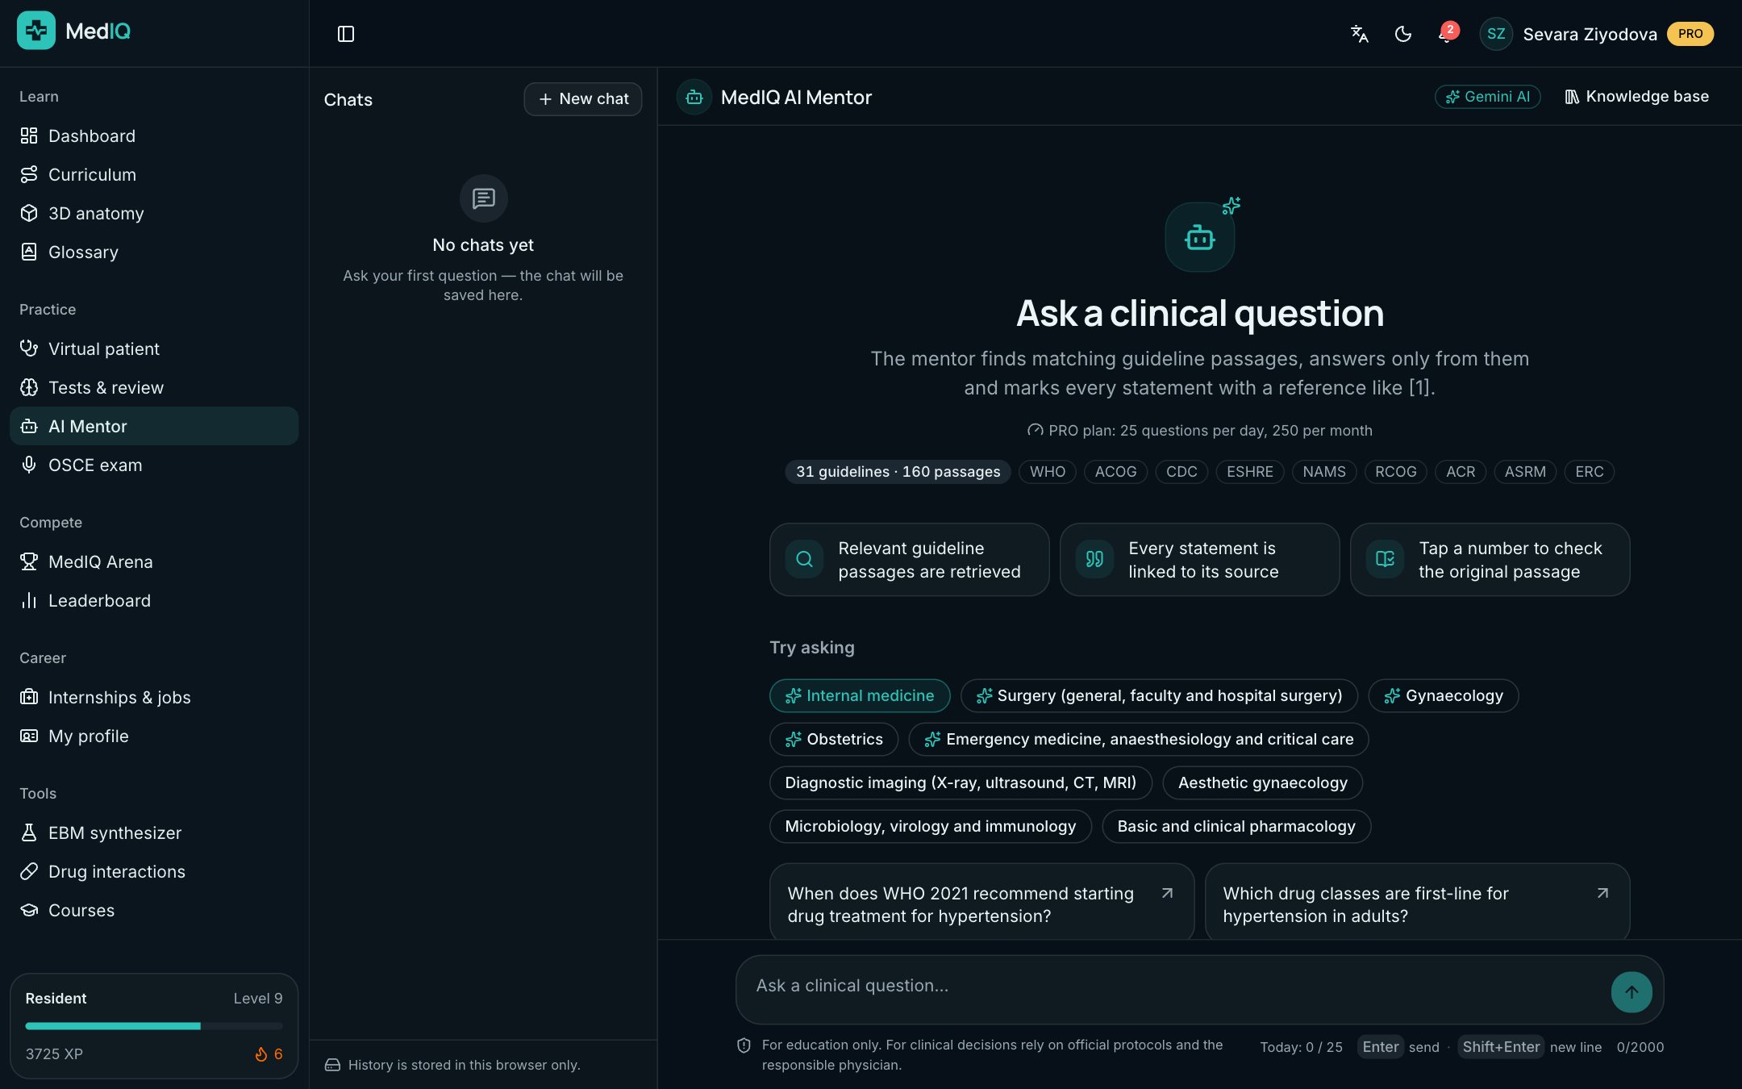Image resolution: width=1742 pixels, height=1089 pixels.
Task: Select the Obstetrics topic chip
Action: [834, 739]
